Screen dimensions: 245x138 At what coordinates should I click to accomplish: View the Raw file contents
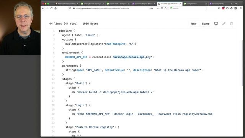coord(193,24)
